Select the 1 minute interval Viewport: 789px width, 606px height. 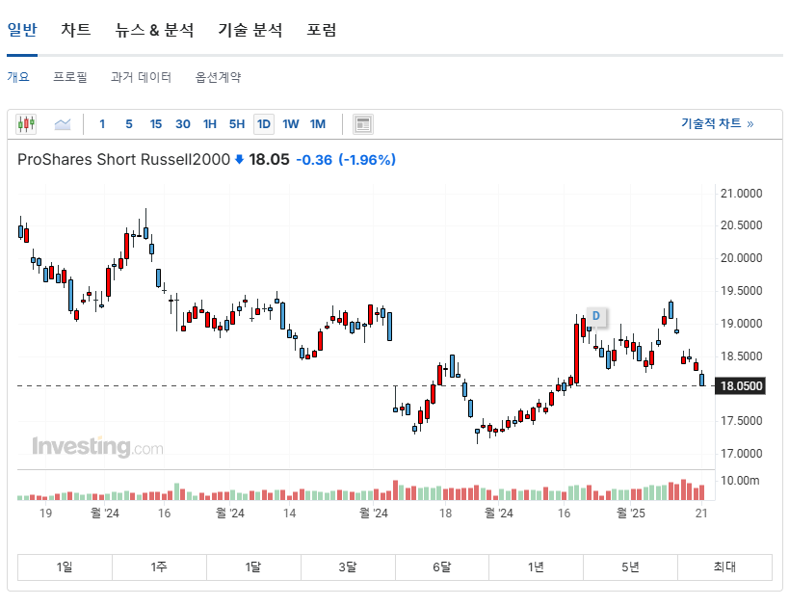pyautogui.click(x=102, y=124)
